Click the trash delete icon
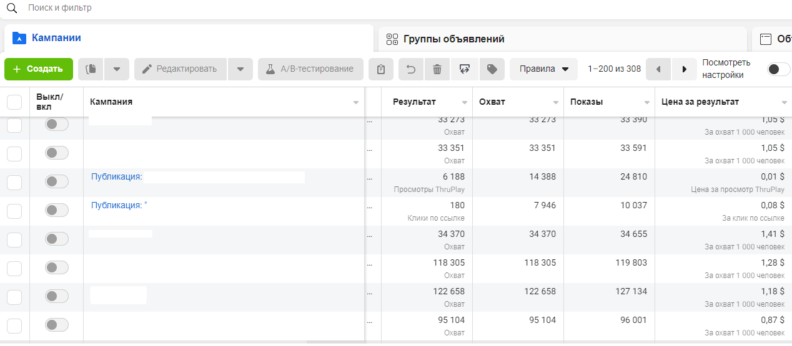Viewport: 792px width, 346px height. (x=437, y=69)
